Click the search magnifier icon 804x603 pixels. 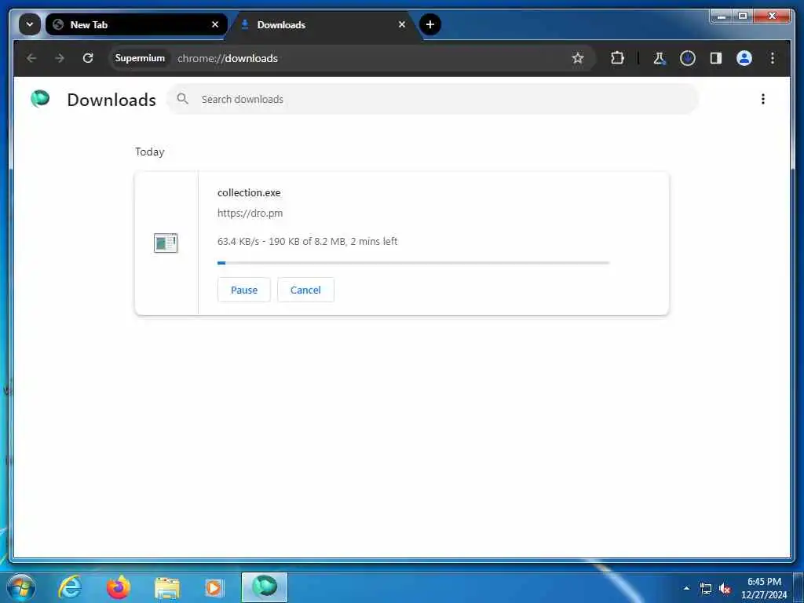[x=182, y=99]
